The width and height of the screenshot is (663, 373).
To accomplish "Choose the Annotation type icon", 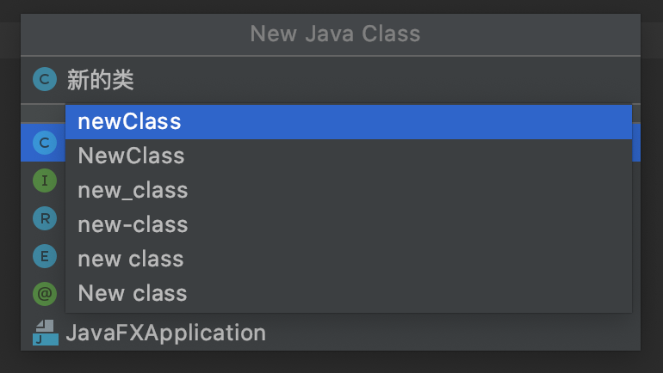I will tap(45, 294).
